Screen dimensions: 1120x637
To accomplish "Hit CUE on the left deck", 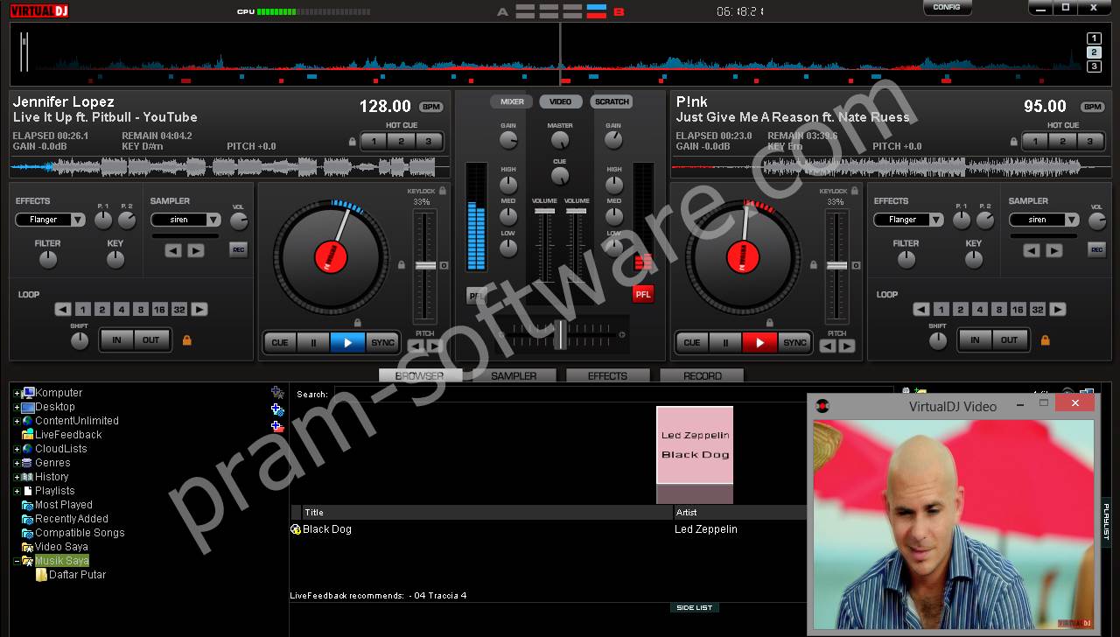I will tap(280, 342).
